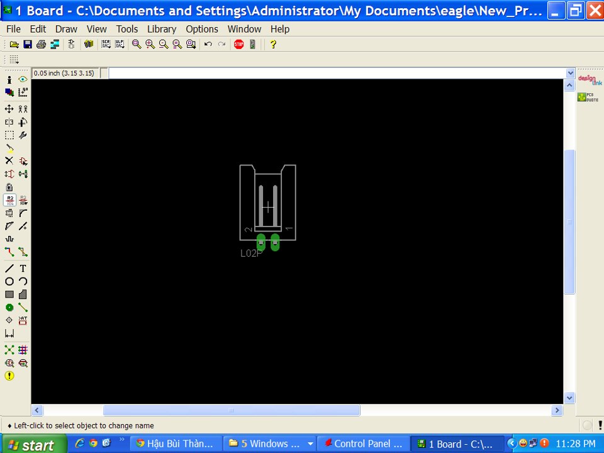Viewport: 604px width, 453px height.
Task: Select the Attribute tool
Action: click(x=23, y=320)
